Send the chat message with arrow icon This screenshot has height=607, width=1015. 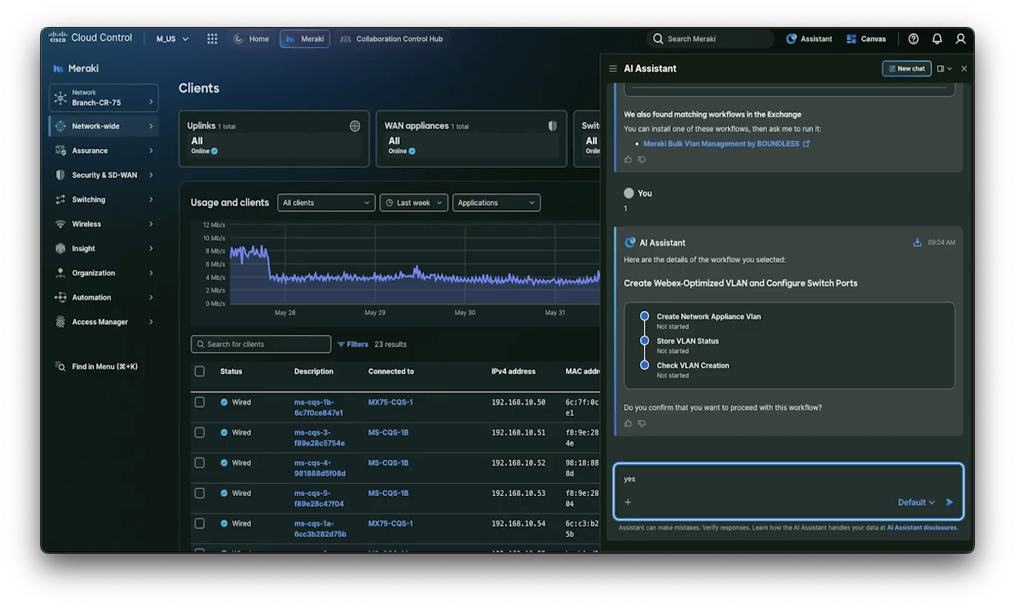(x=949, y=502)
